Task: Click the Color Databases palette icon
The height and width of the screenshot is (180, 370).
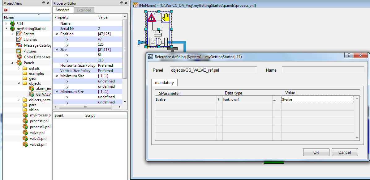Action: 19,57
